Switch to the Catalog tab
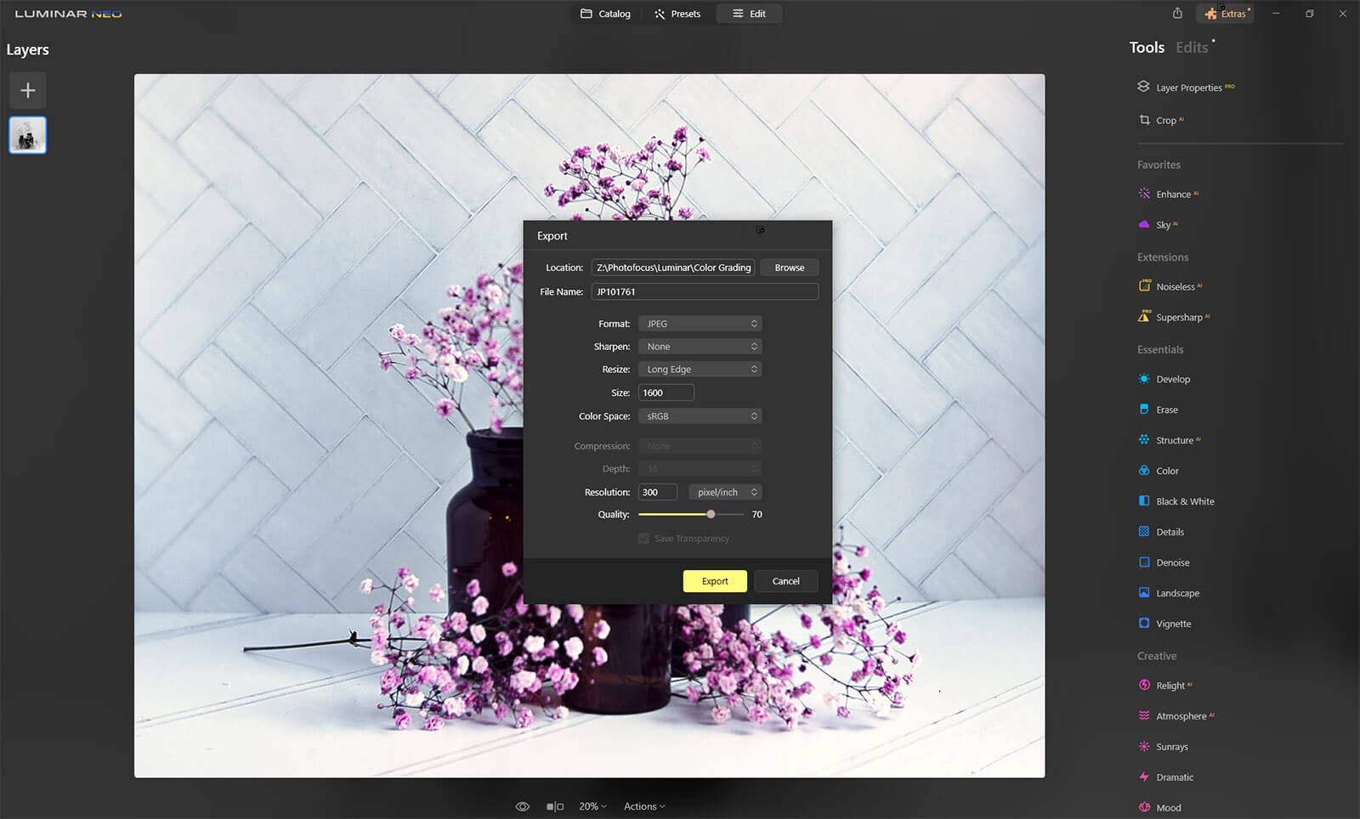This screenshot has width=1360, height=819. click(x=605, y=14)
